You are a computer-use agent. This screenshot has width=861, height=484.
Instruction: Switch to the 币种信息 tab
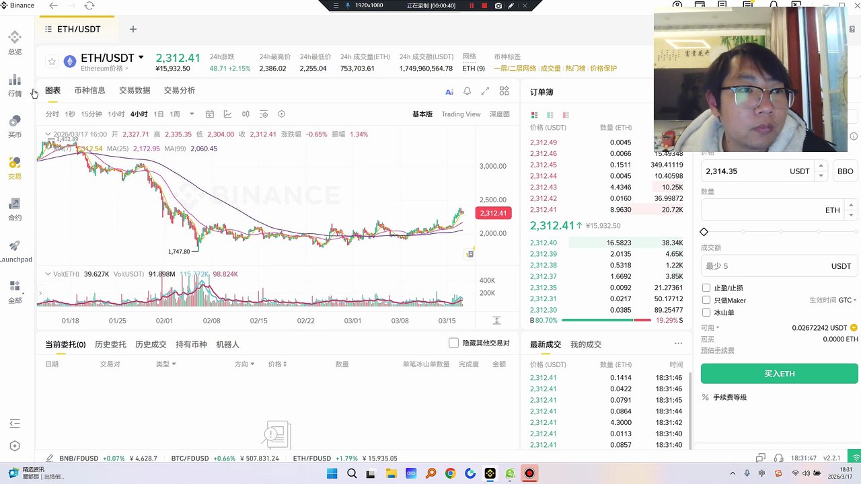89,90
